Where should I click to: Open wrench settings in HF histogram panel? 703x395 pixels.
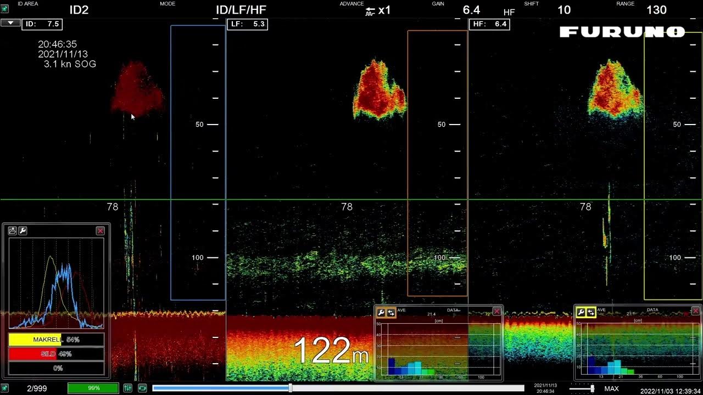pos(581,312)
